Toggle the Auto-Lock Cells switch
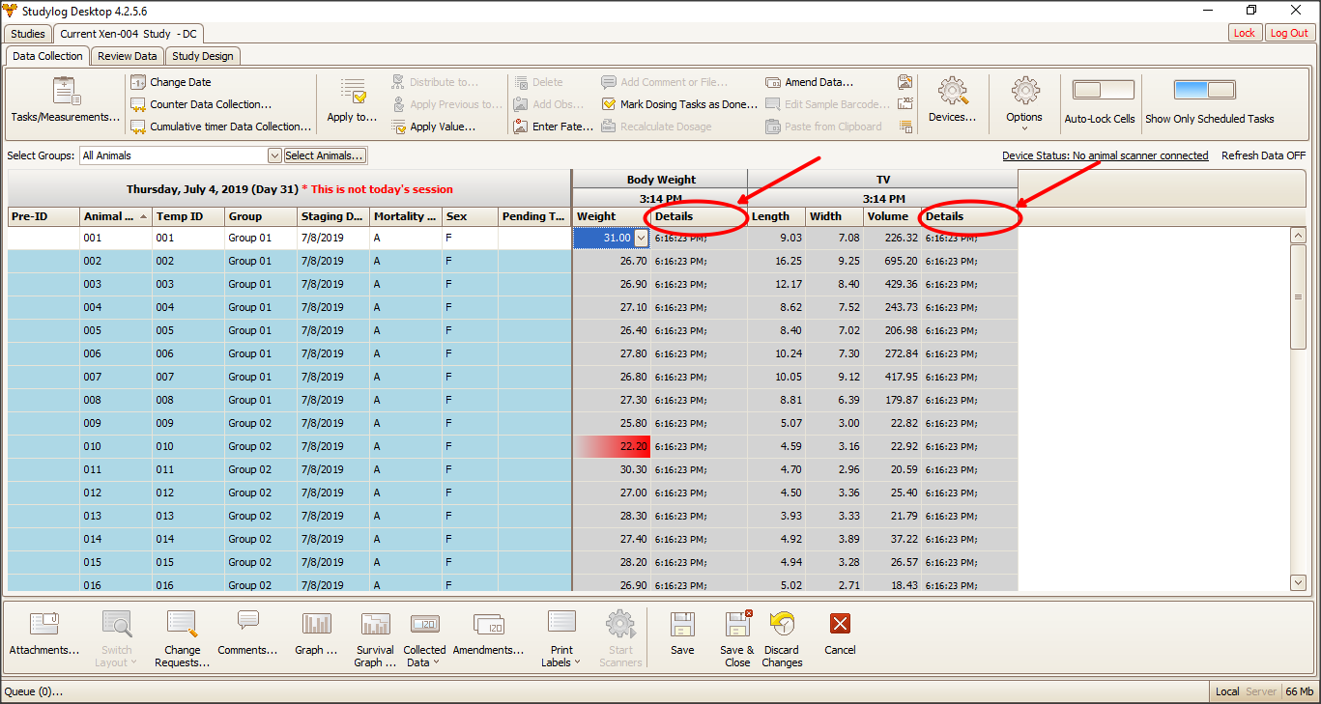Image resolution: width=1321 pixels, height=704 pixels. 1103,90
